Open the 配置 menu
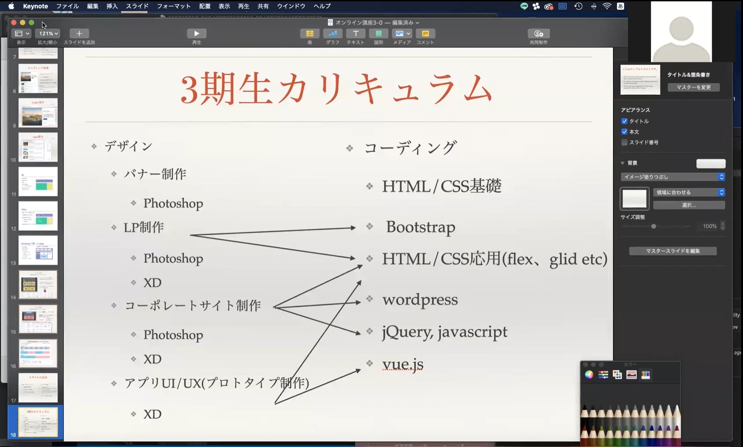The width and height of the screenshot is (743, 447). 204,6
